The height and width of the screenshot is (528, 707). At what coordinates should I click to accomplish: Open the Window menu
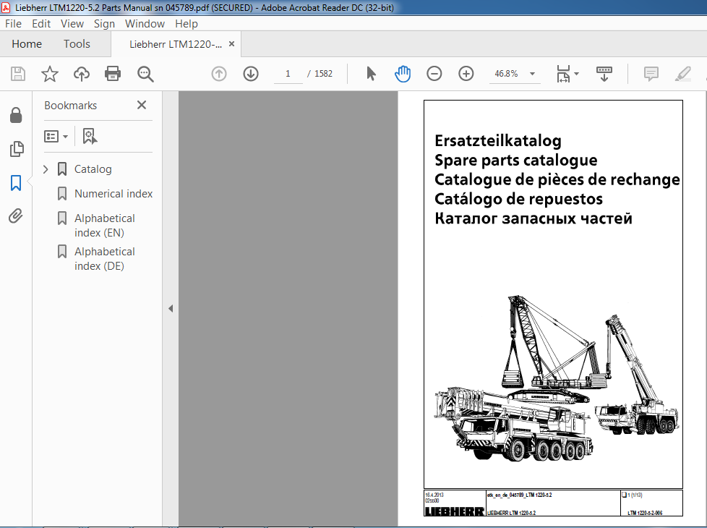(x=145, y=23)
